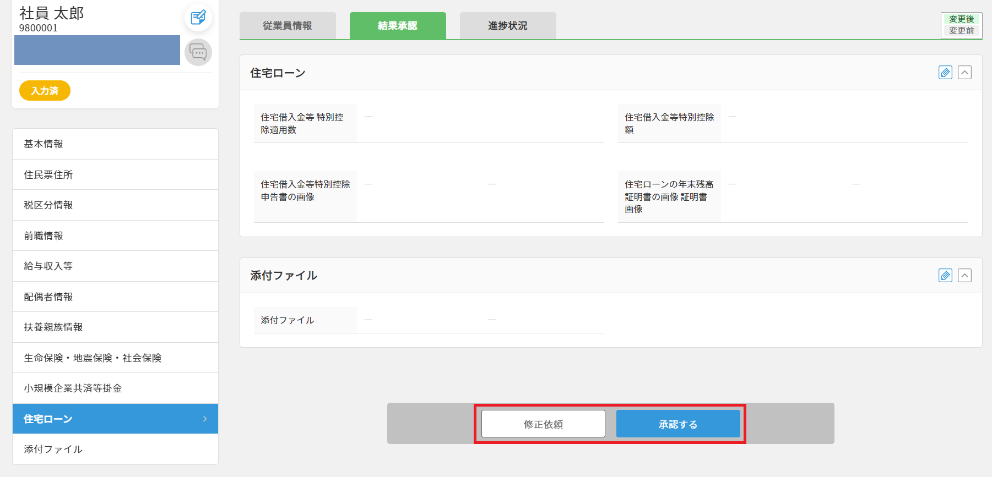
Task: Click the 変更前 legend label
Action: click(961, 31)
